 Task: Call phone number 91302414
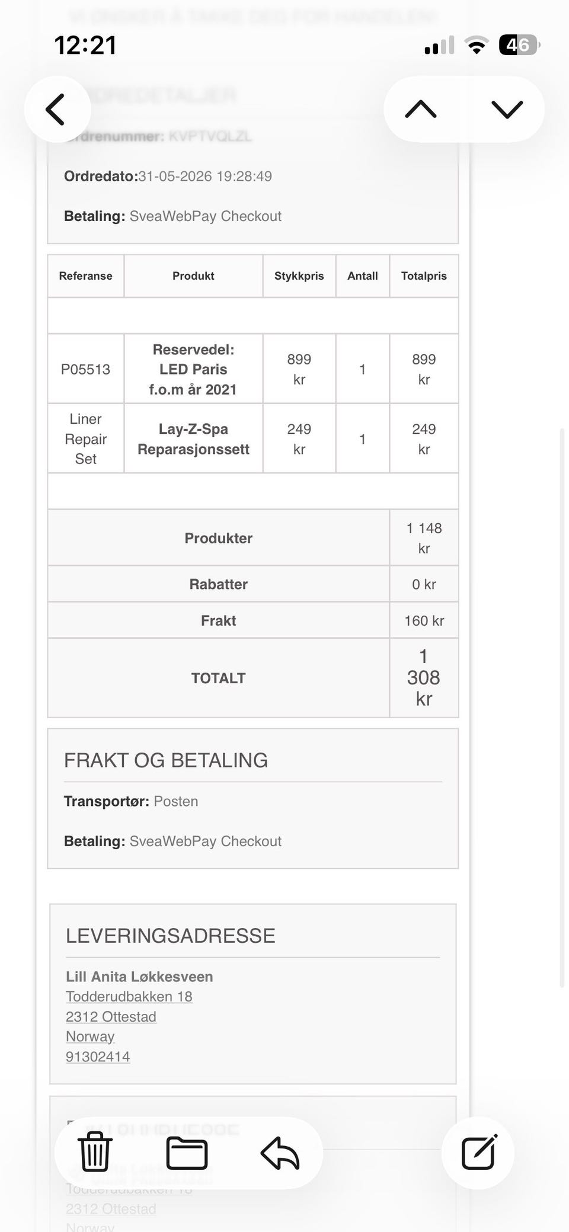98,1056
